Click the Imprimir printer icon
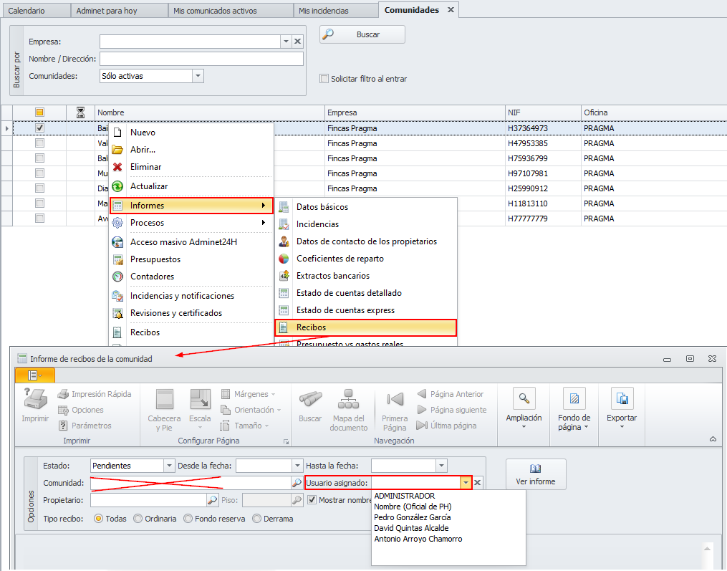This screenshot has height=571, width=727. point(35,399)
